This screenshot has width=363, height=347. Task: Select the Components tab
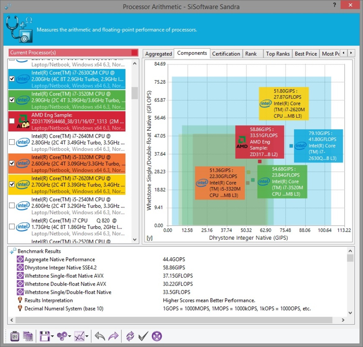[192, 53]
